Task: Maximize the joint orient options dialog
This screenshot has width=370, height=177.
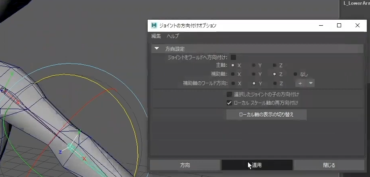Action: (339, 25)
